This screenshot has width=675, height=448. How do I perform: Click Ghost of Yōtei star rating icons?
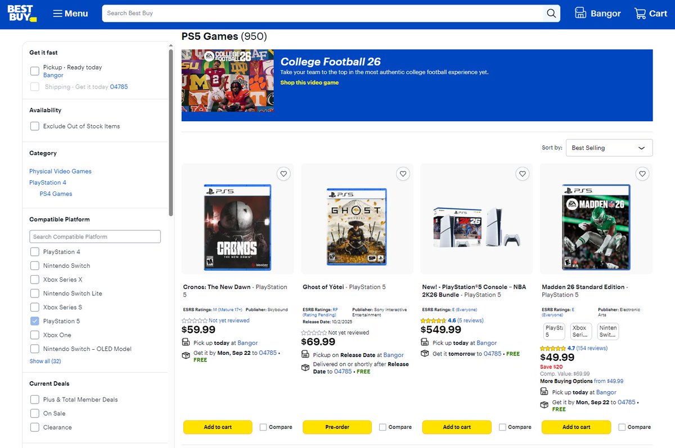(314, 332)
